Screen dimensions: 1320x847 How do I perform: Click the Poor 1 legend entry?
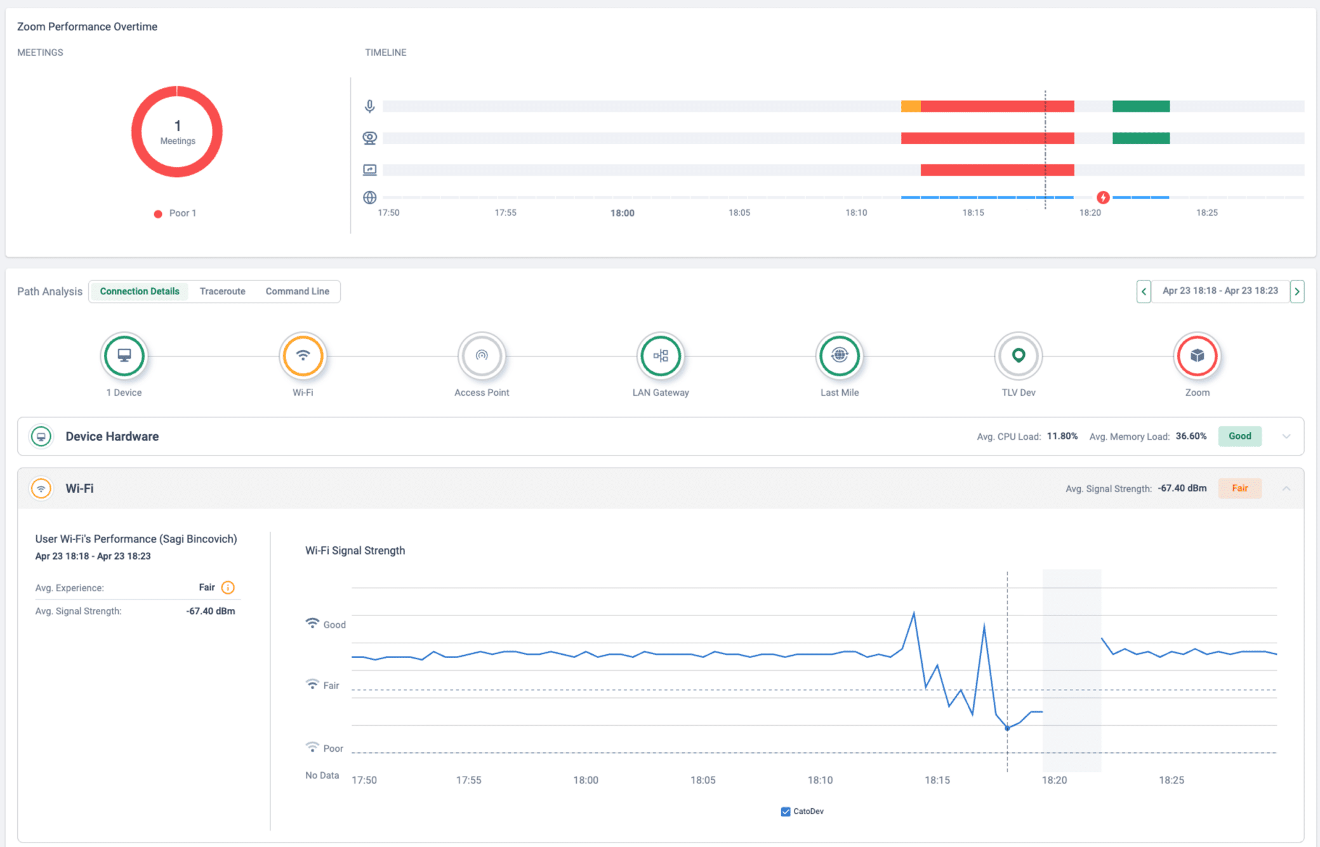(x=175, y=213)
